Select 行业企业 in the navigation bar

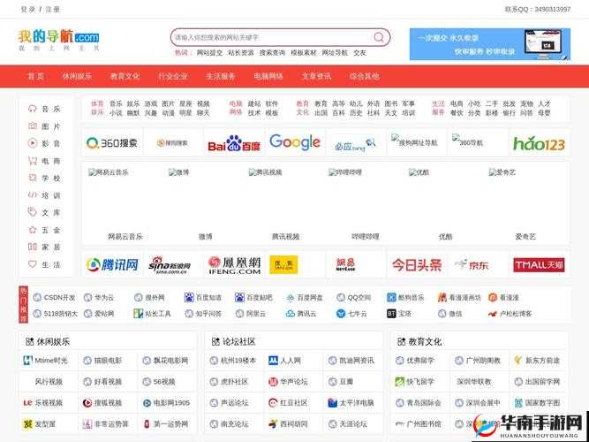point(173,76)
